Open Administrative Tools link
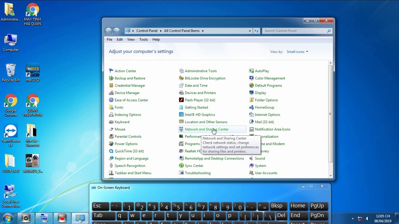This screenshot has width=399, height=224. pyautogui.click(x=201, y=71)
